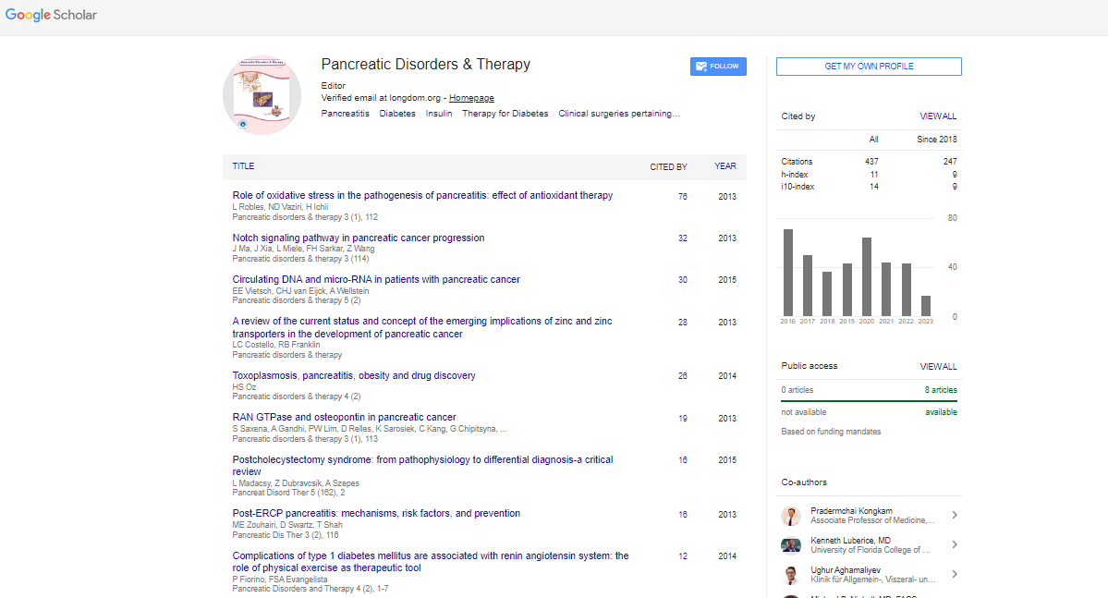The image size is (1108, 598).
Task: Select the Pancreatitis topic tag
Action: click(x=345, y=114)
